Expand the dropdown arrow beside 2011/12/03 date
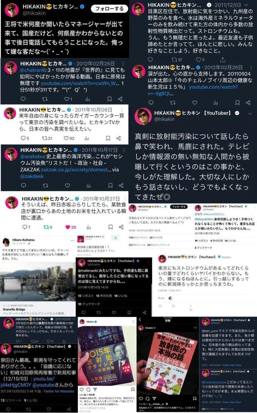Screen dimensions: 257x413 point(246,5)
